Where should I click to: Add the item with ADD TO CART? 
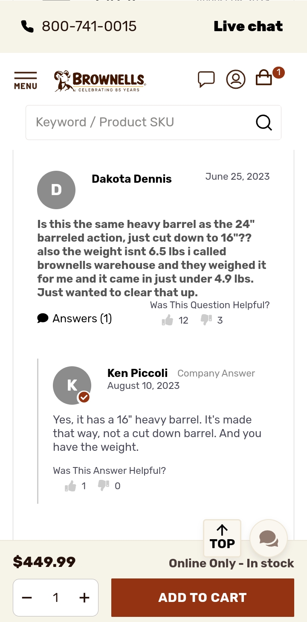(203, 598)
